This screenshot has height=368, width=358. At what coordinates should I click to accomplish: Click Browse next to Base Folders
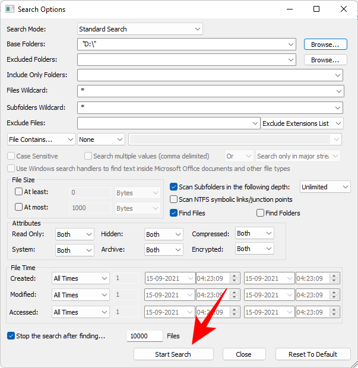click(325, 45)
